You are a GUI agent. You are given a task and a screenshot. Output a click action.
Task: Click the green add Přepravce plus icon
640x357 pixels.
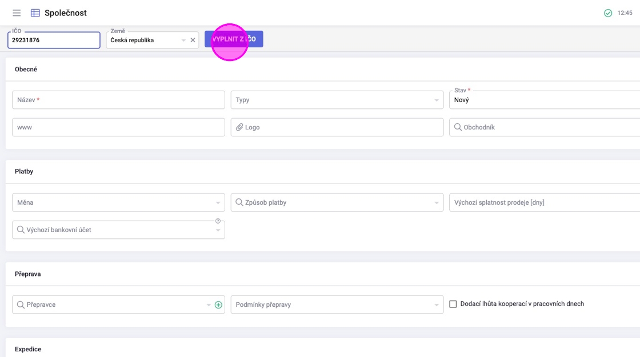218,305
